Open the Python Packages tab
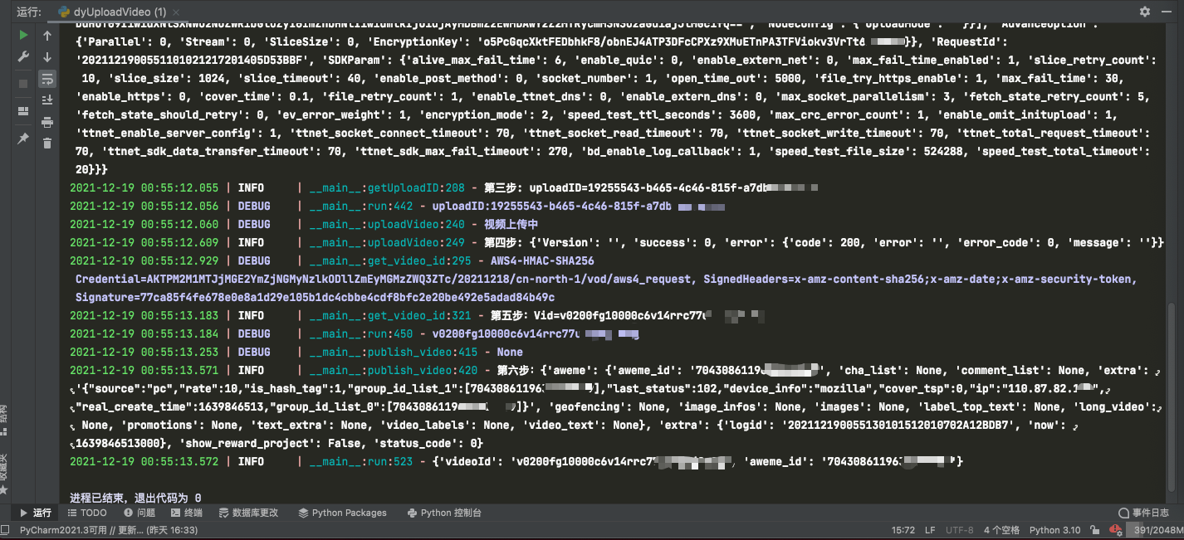 click(x=343, y=513)
